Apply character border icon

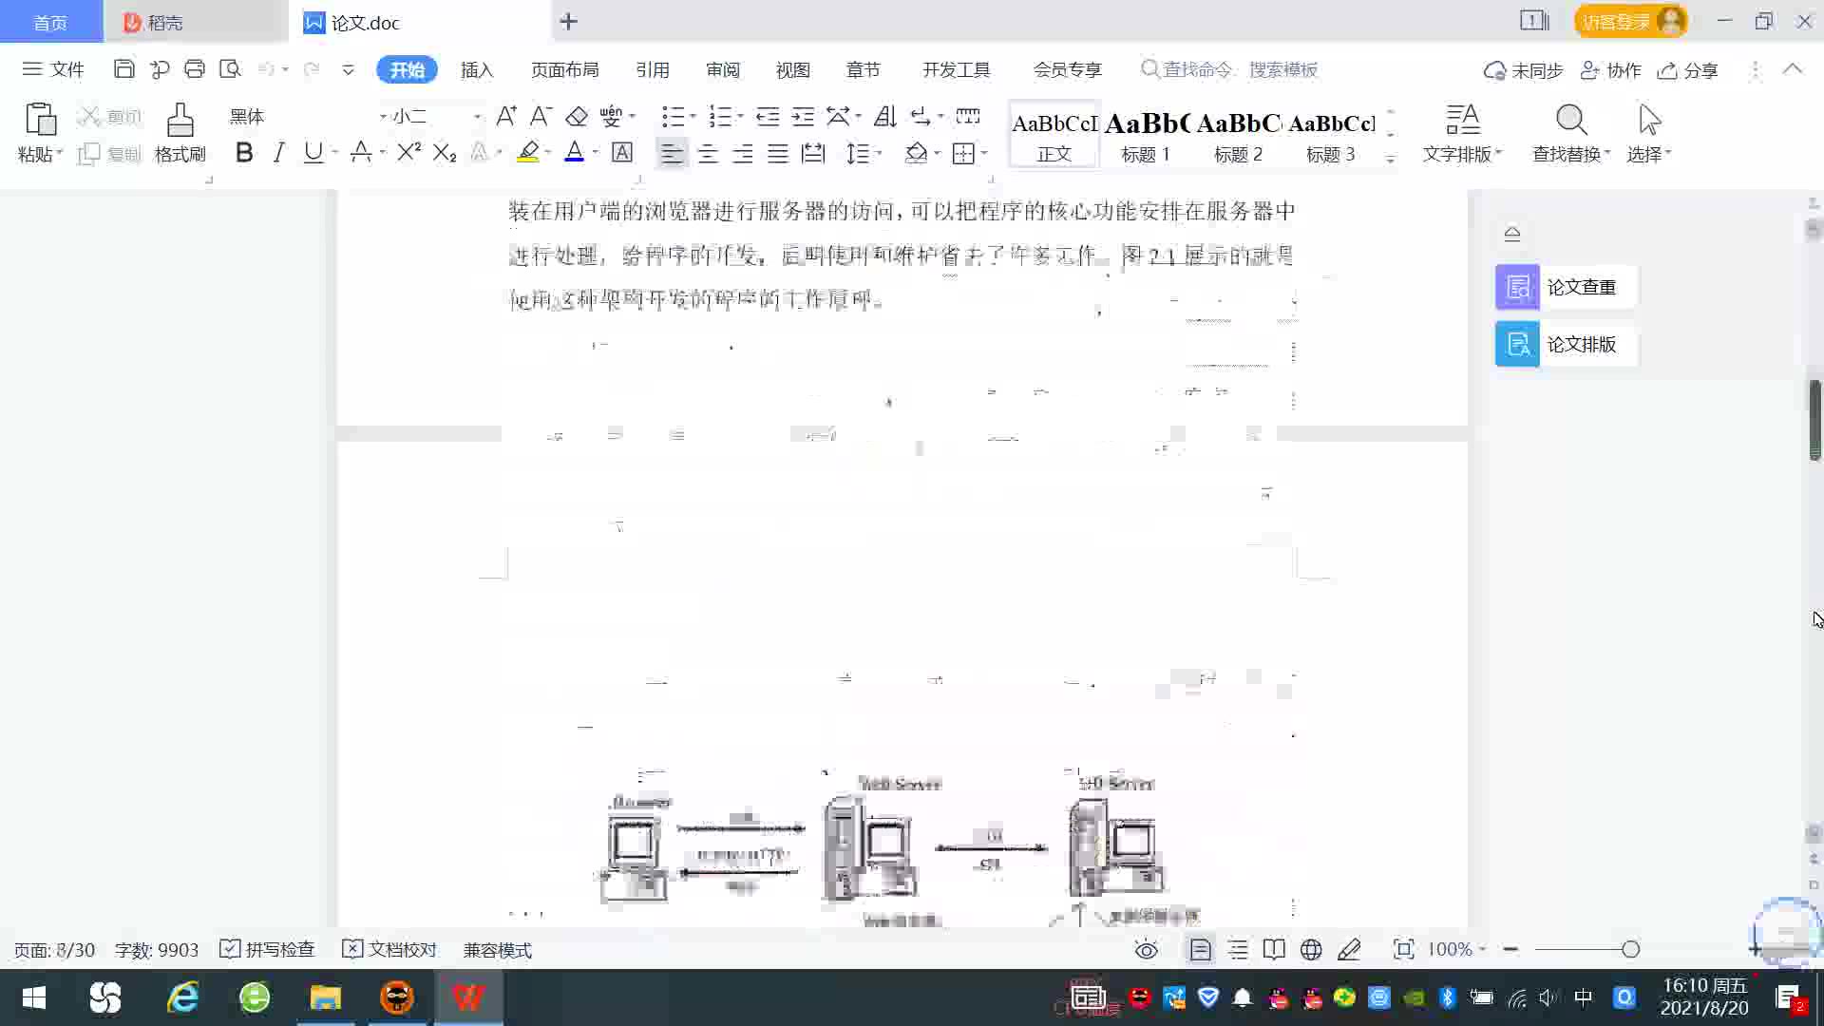pos(622,152)
